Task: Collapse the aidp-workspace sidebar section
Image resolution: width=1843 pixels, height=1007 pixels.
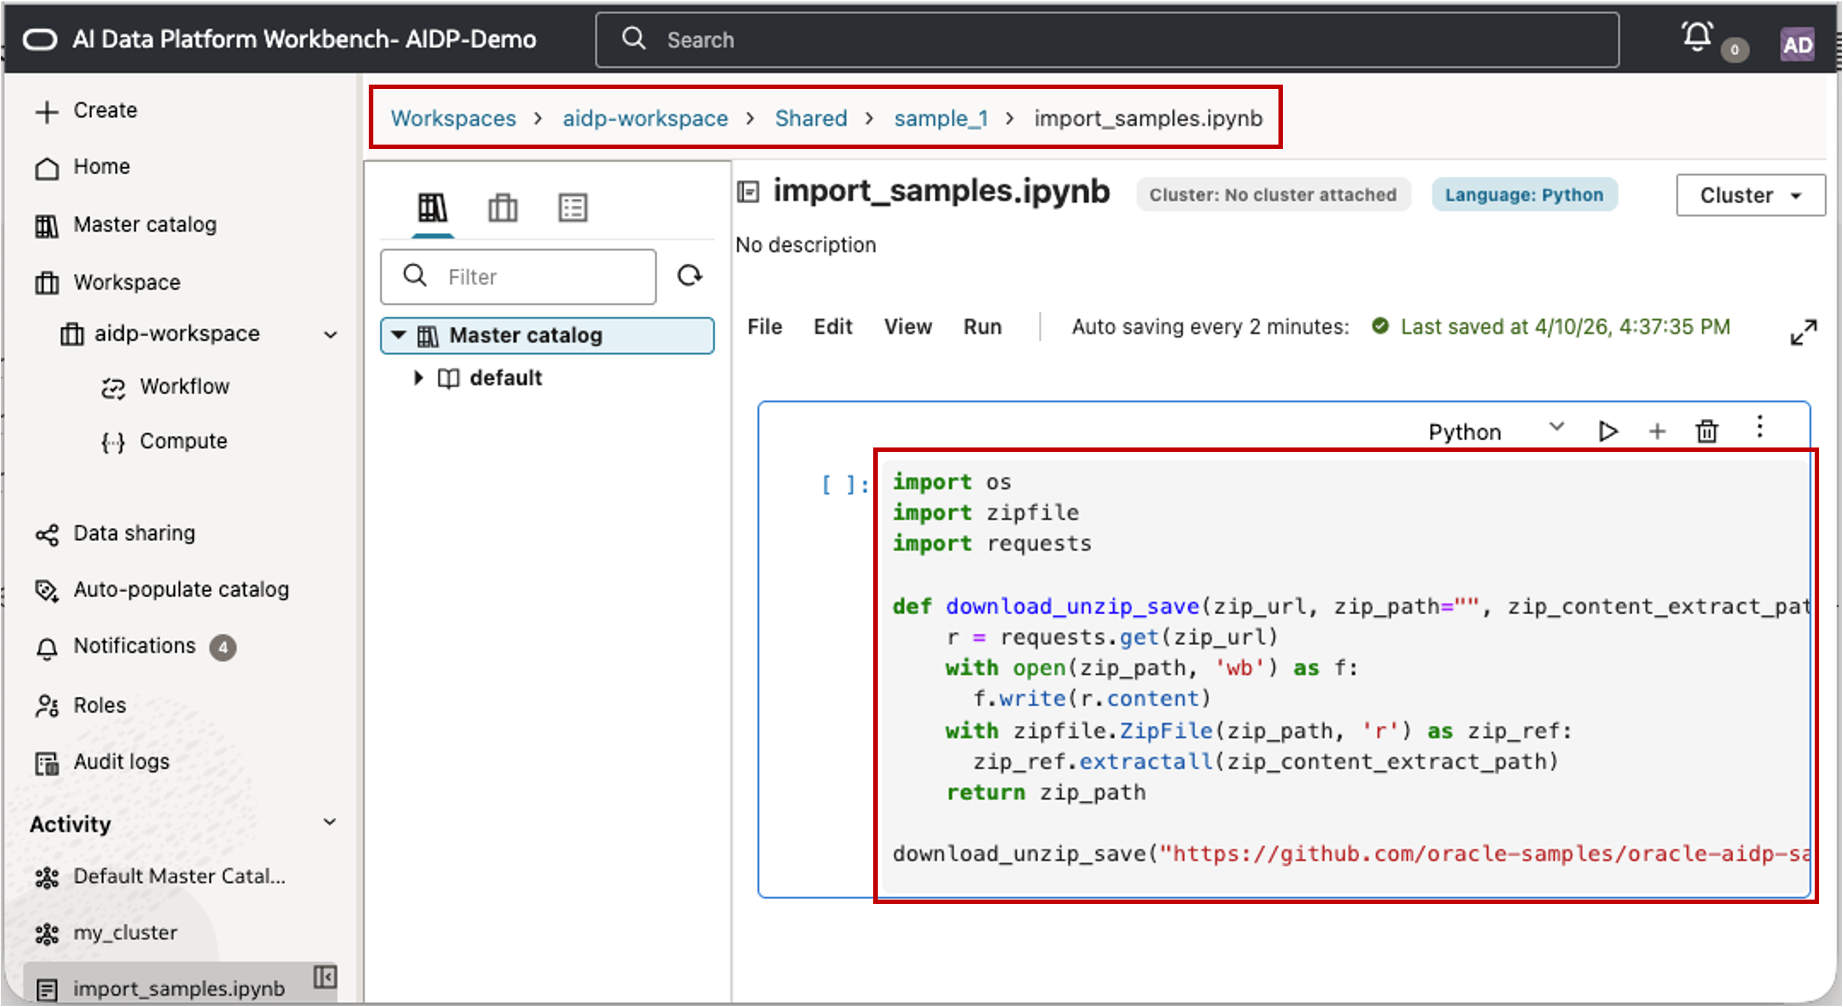Action: [x=330, y=334]
